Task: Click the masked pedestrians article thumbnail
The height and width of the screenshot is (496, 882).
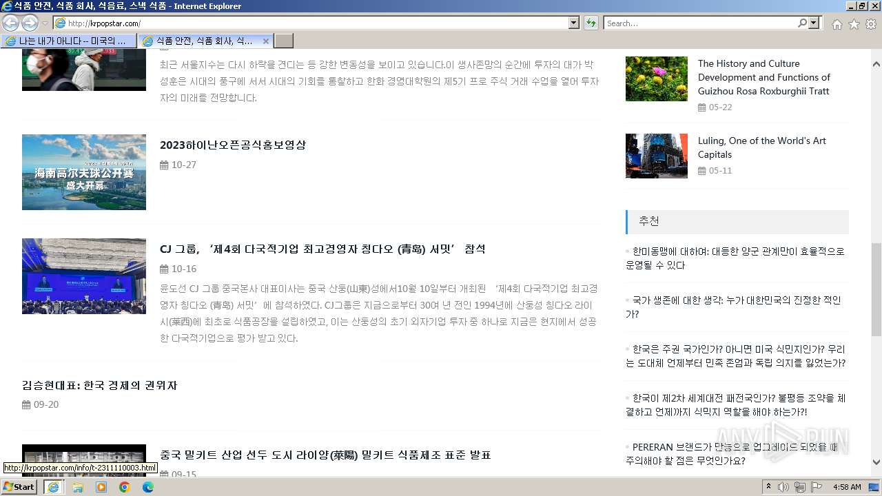Action: 84,70
